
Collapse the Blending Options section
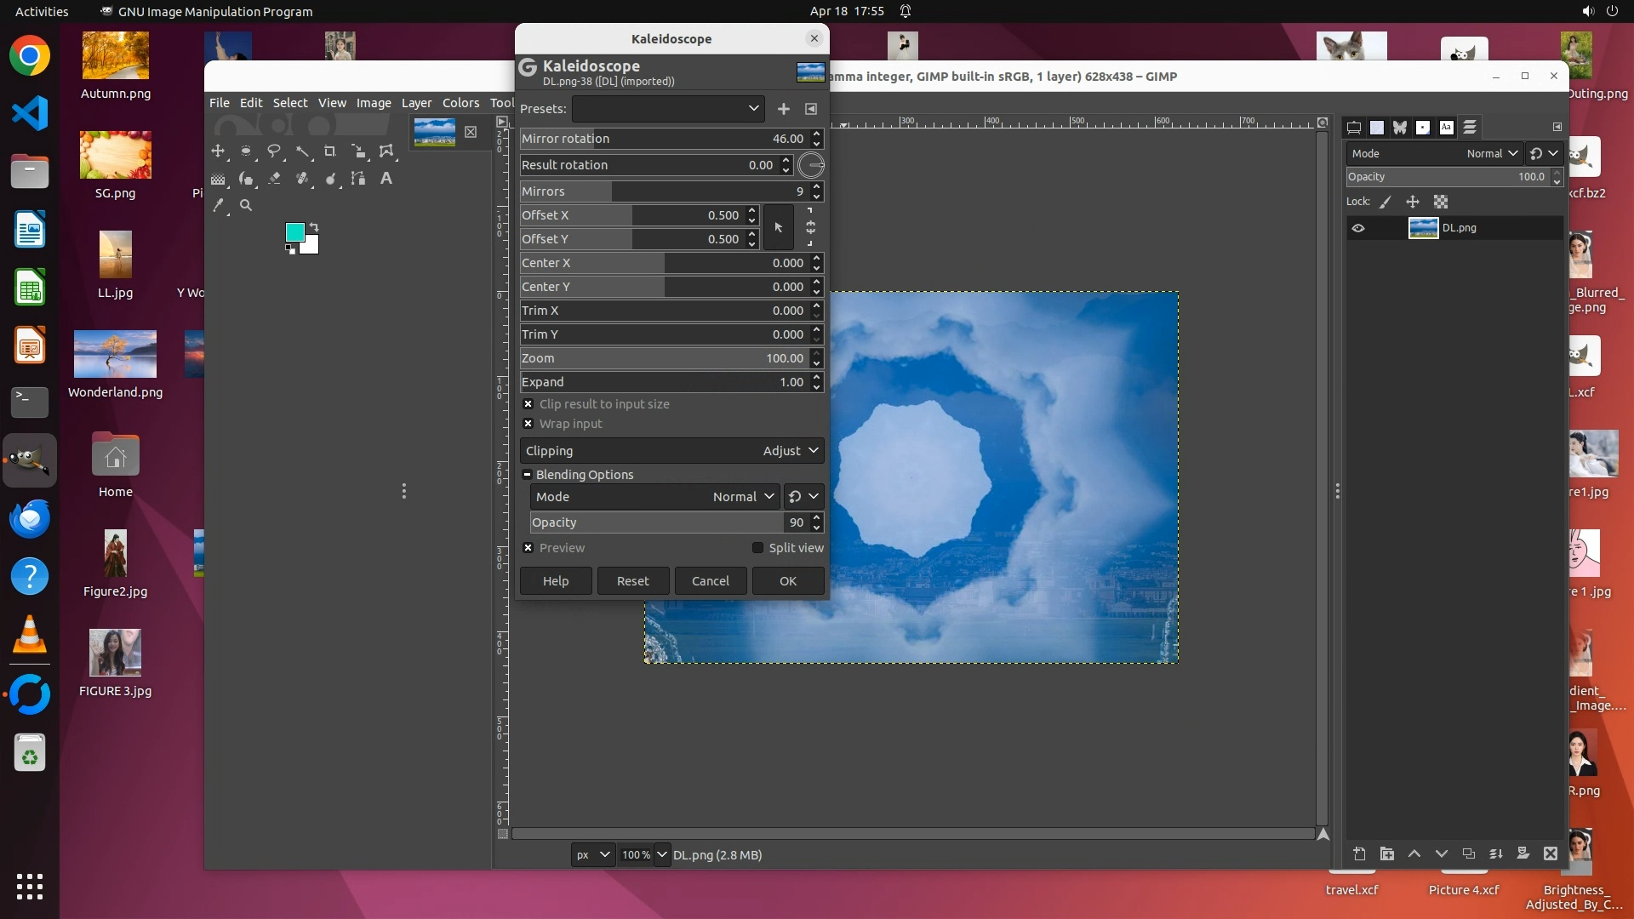point(528,475)
